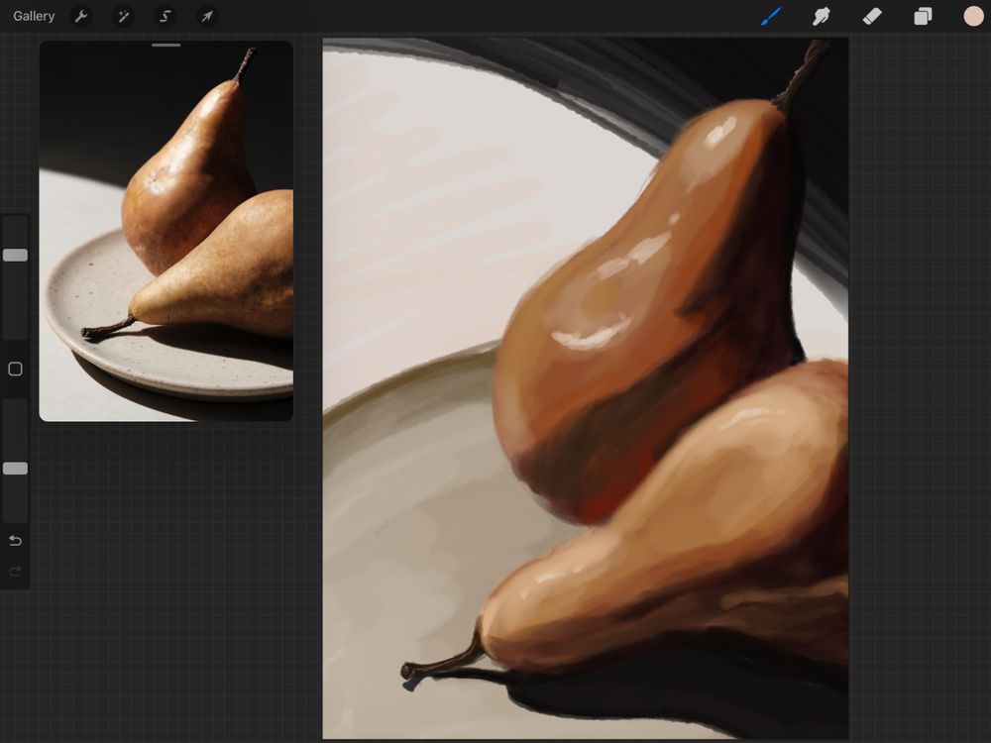
Task: Select the Eraser tool
Action: pos(871,17)
